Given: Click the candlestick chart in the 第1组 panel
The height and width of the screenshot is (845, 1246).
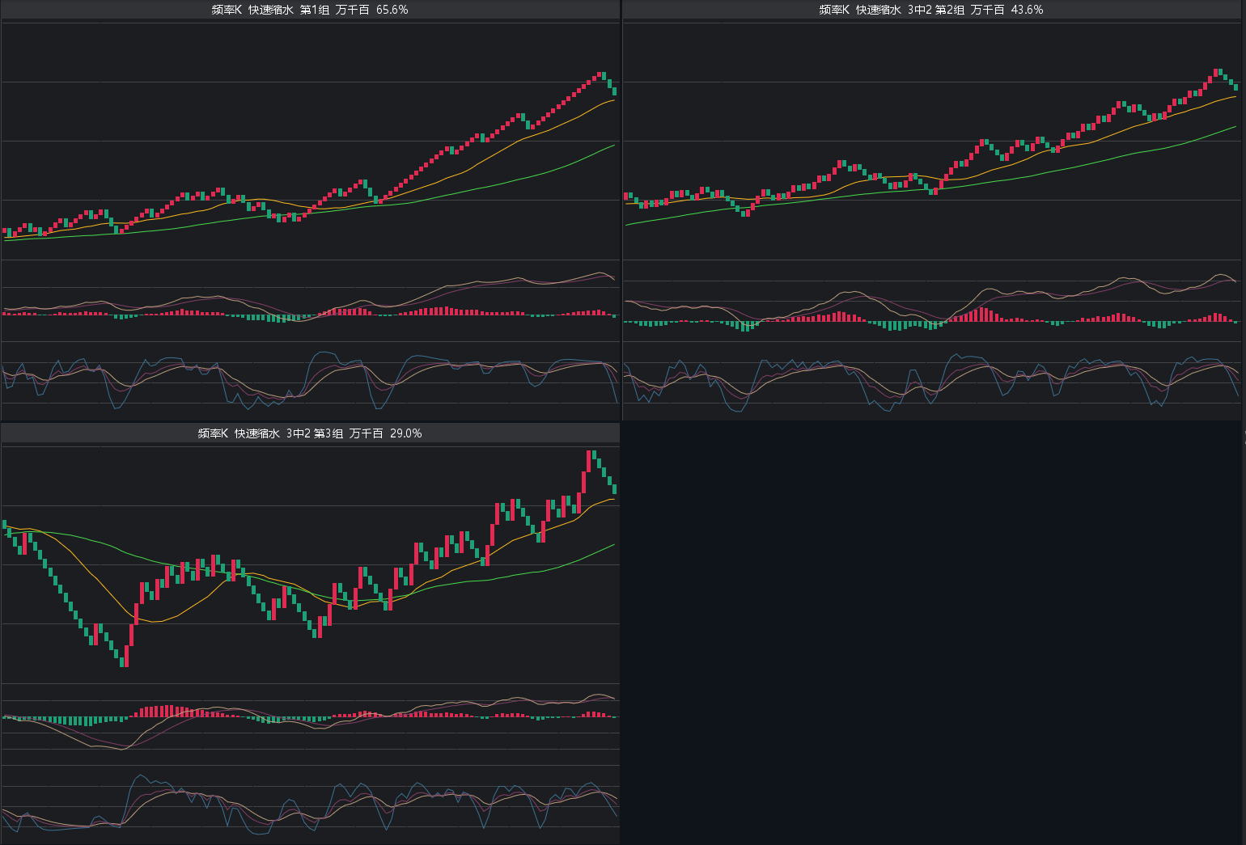Looking at the screenshot, I should (310, 140).
